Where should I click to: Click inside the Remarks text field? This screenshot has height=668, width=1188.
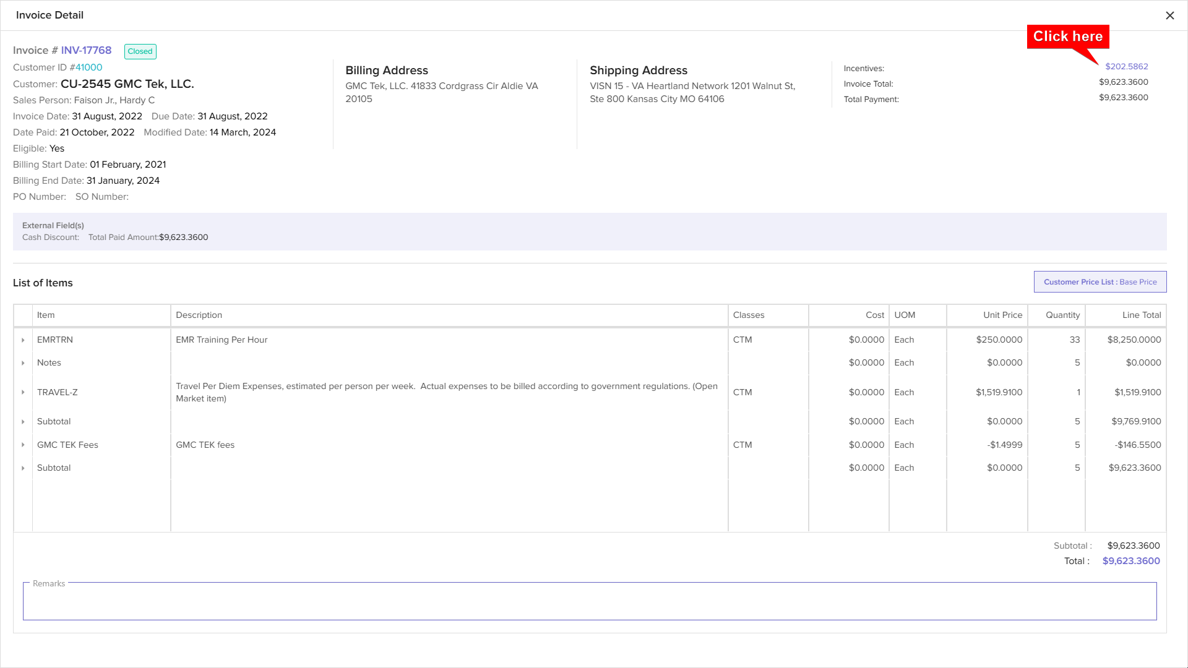point(589,602)
